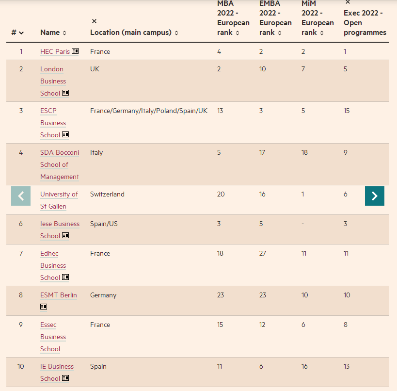This screenshot has height=391, width=397.
Task: Click profile icon beside London Business School
Action: click(x=65, y=93)
